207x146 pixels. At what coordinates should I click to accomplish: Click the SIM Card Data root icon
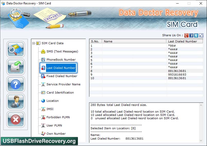38,43
